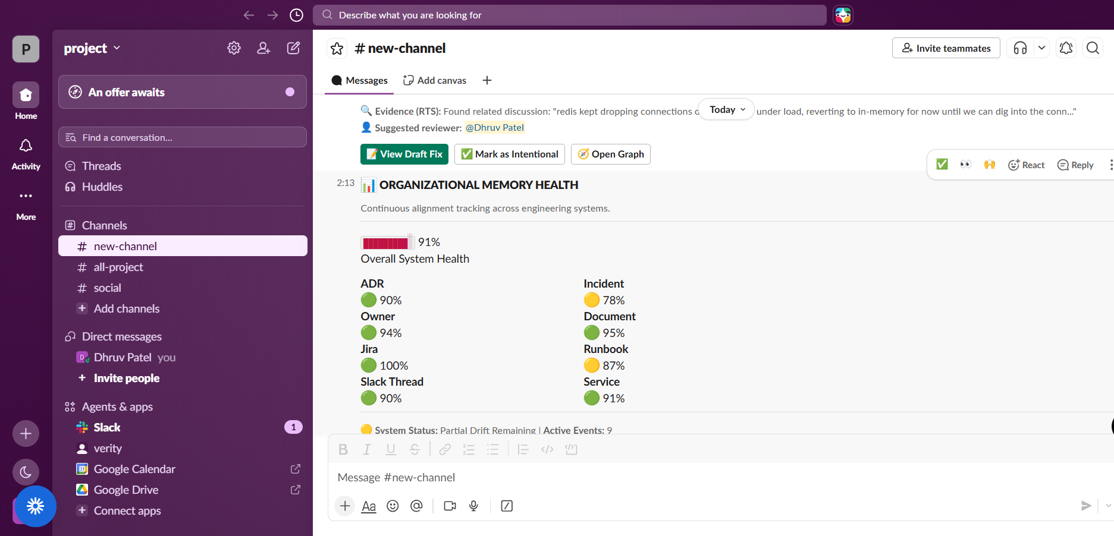Image resolution: width=1114 pixels, height=536 pixels.
Task: Open Activity in the left rail
Action: 26,154
